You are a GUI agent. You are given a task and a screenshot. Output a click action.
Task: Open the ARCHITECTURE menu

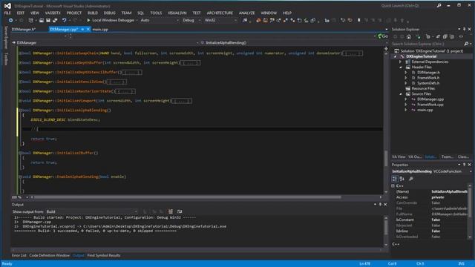(x=220, y=13)
